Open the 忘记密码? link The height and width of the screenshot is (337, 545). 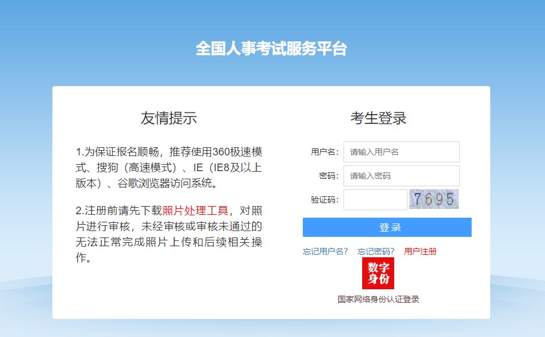coord(376,251)
